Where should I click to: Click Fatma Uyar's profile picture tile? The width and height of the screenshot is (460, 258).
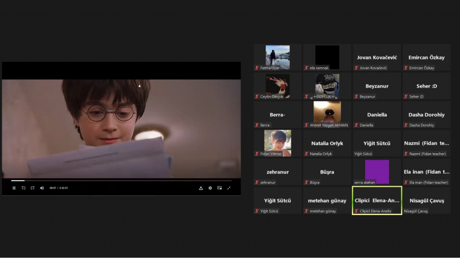pyautogui.click(x=277, y=57)
